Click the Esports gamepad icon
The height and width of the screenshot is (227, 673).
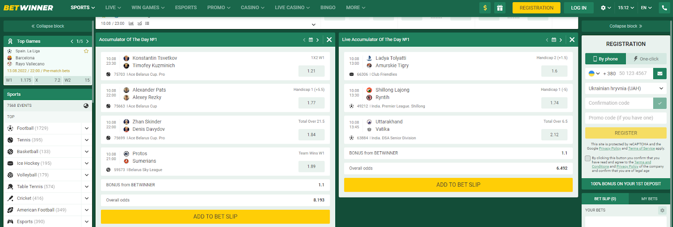(x=11, y=222)
